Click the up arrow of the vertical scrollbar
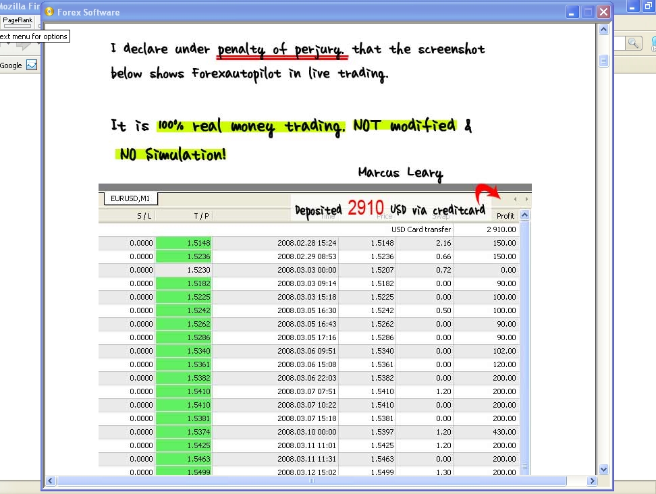 tap(603, 29)
